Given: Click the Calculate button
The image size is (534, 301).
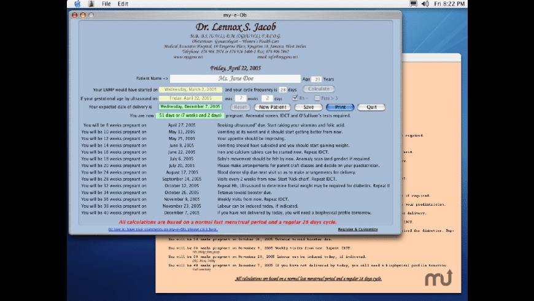Looking at the screenshot, I should (319, 89).
